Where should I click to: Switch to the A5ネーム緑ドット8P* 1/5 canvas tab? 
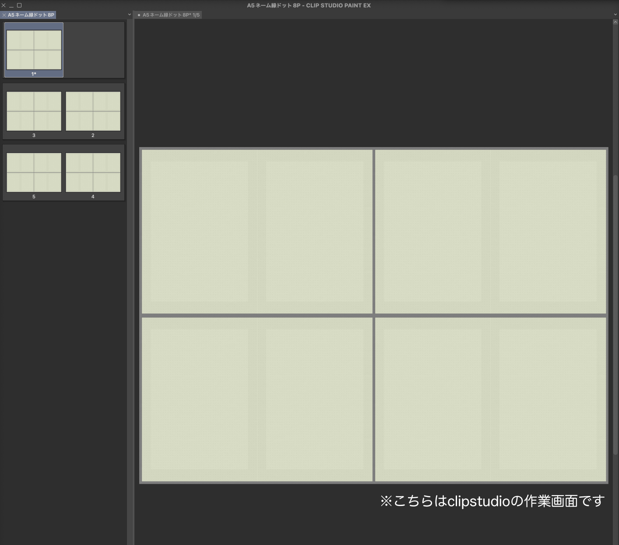tap(170, 14)
